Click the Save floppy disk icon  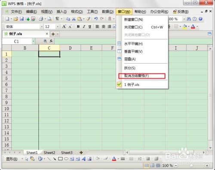point(21,19)
